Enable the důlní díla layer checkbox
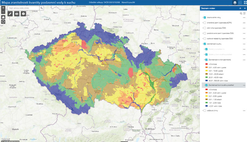 tap(205, 28)
